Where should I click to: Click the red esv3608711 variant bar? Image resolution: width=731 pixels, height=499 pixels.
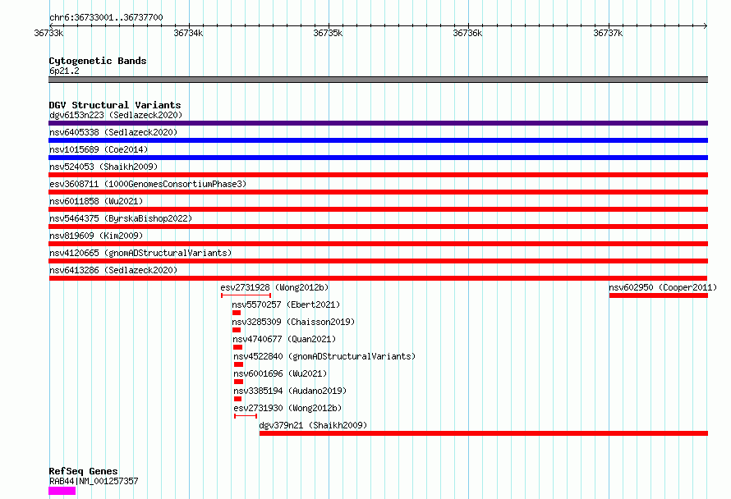tap(378, 192)
